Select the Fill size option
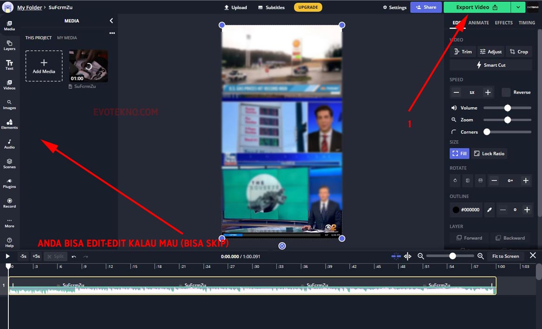This screenshot has height=329, width=542. pyautogui.click(x=458, y=153)
